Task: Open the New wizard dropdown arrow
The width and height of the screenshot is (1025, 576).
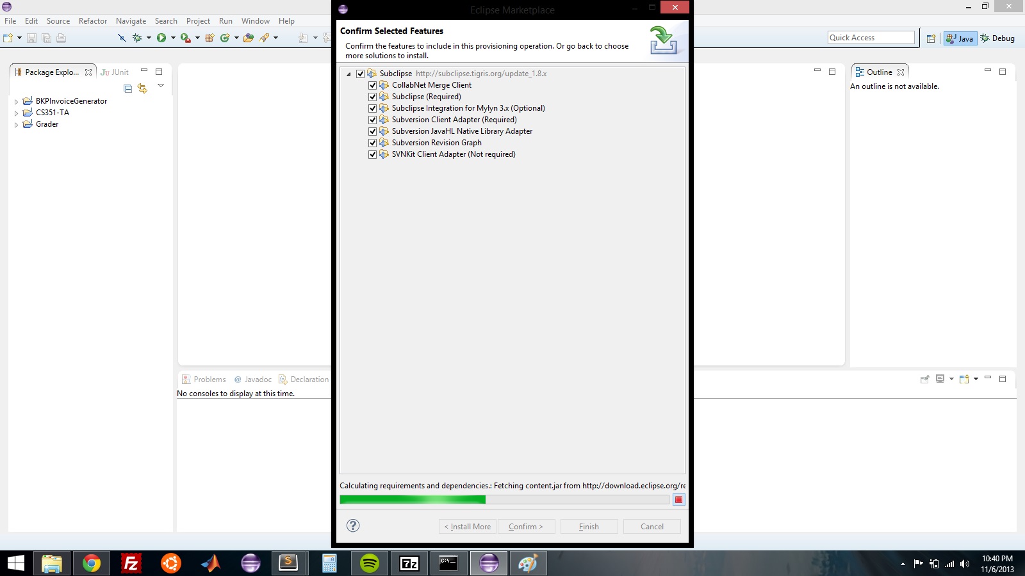Action: [19, 38]
